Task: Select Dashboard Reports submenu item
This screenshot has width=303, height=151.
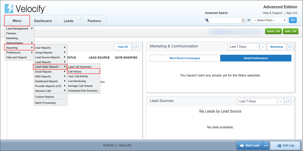Action: 50,81
